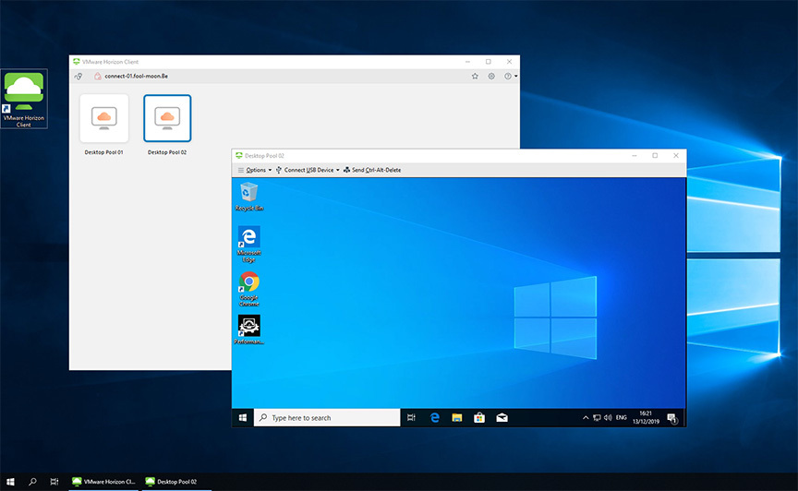The width and height of the screenshot is (798, 491).
Task: Click the favorites star icon in Horizon Client
Action: point(475,77)
